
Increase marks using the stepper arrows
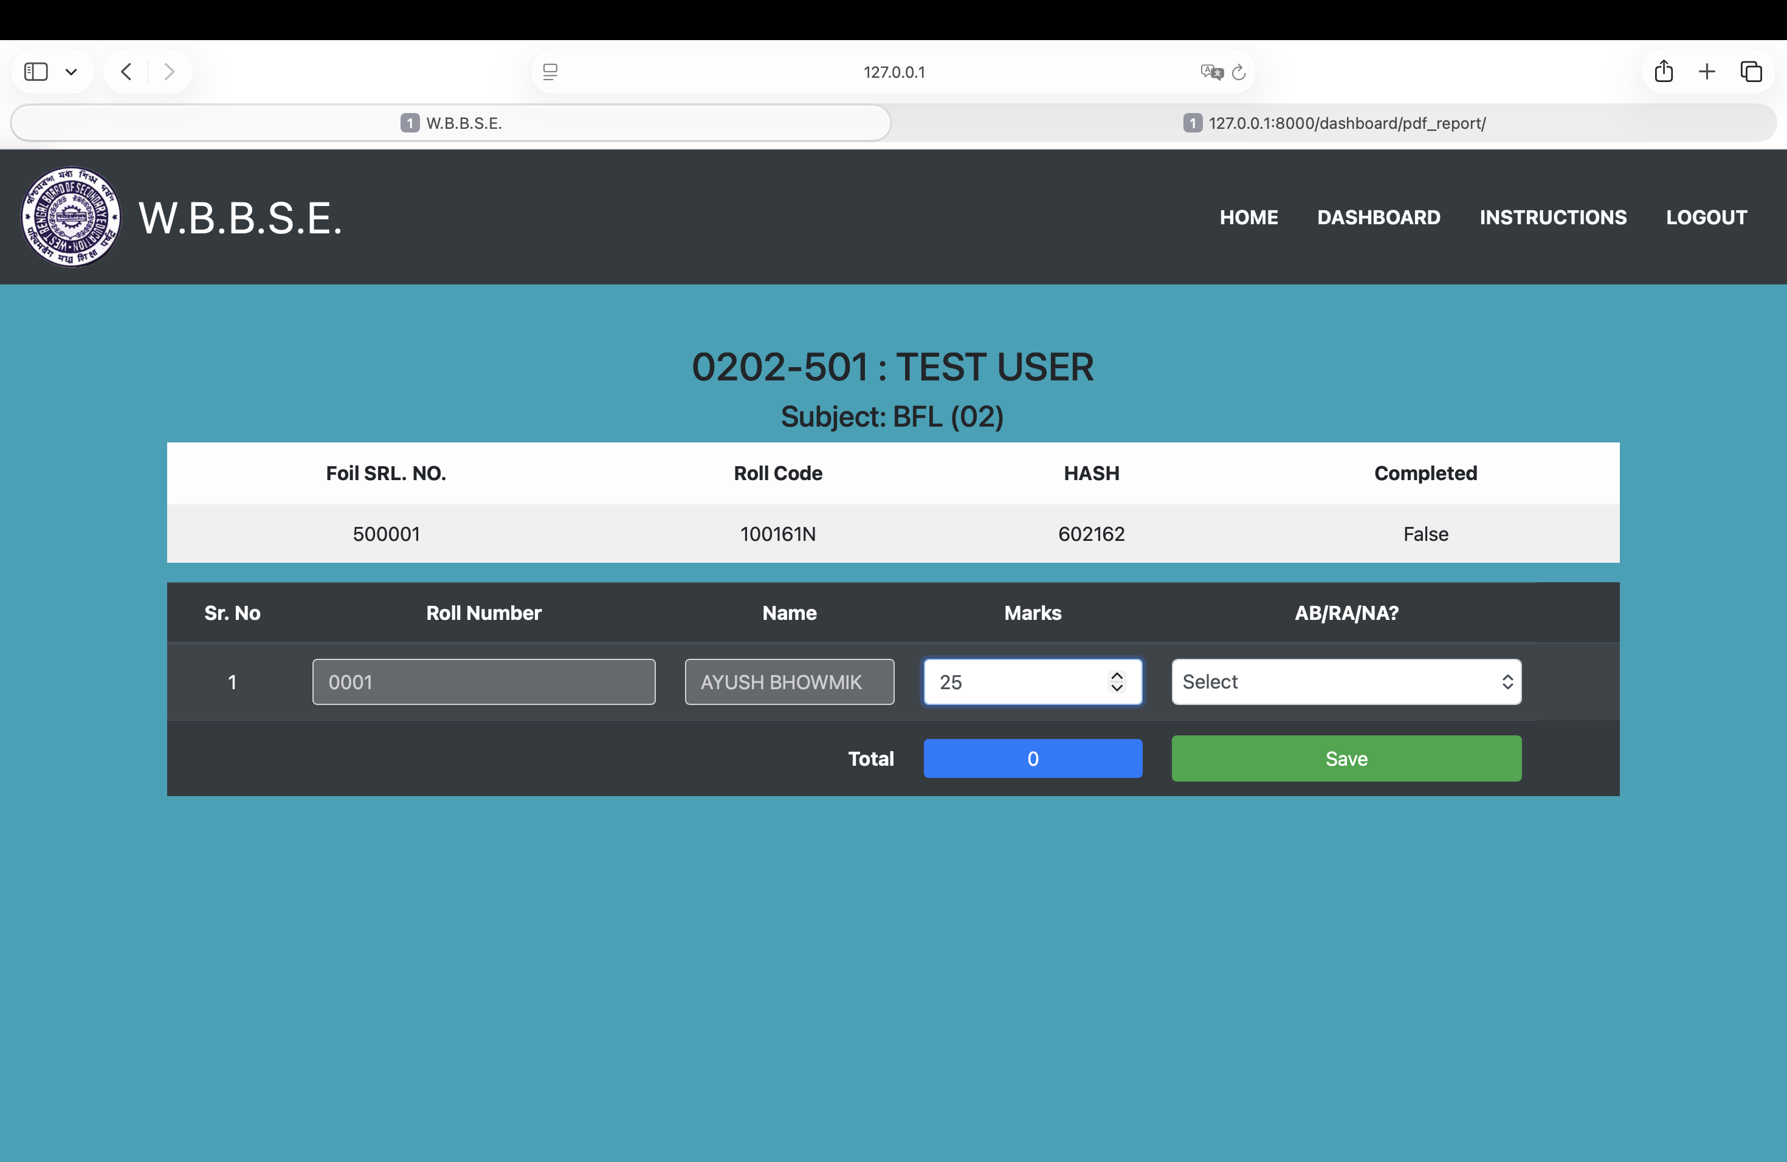tap(1117, 676)
